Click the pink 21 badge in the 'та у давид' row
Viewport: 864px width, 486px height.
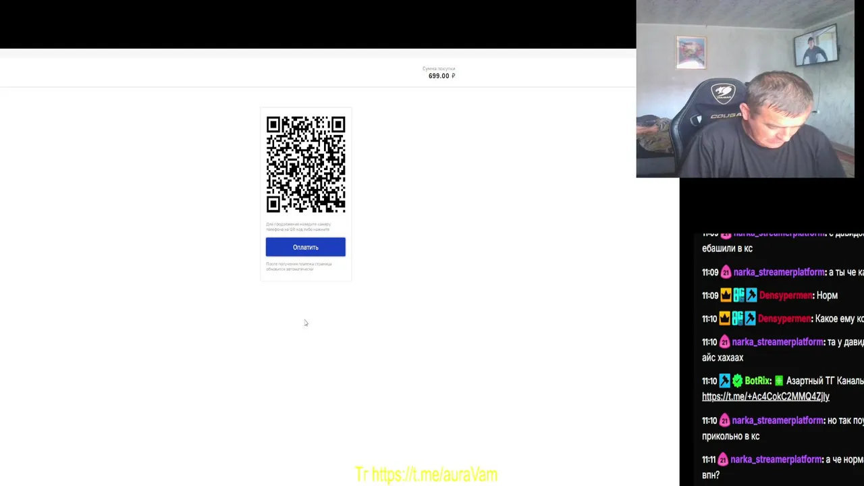click(x=724, y=342)
